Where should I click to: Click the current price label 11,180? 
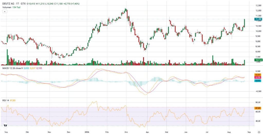tap(258, 19)
